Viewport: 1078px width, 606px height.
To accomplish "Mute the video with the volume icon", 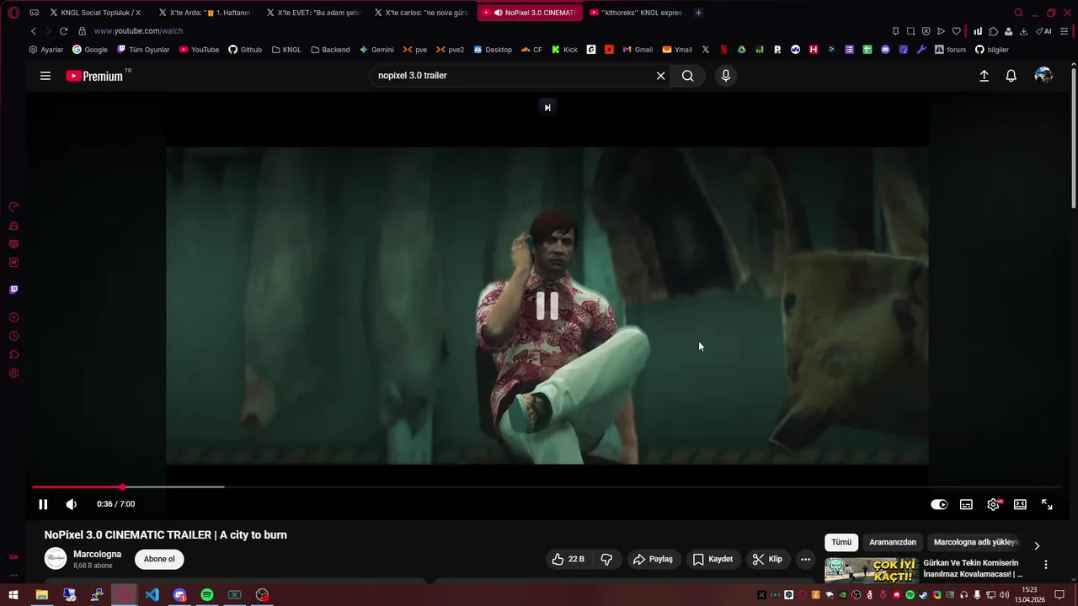I will (x=72, y=504).
